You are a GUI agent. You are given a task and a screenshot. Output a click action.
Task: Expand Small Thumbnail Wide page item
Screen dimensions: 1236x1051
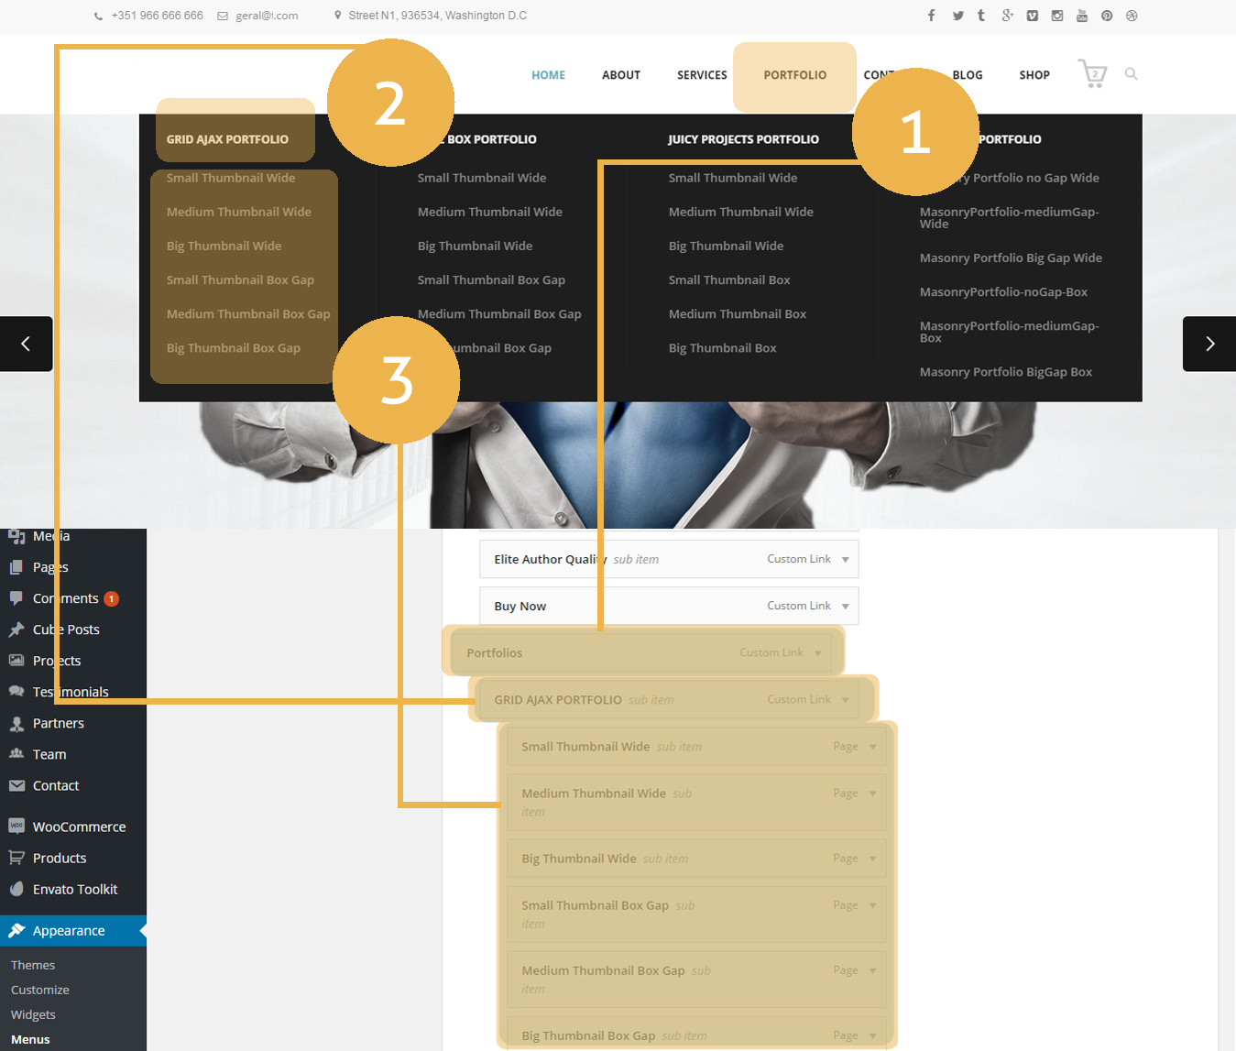coord(872,747)
